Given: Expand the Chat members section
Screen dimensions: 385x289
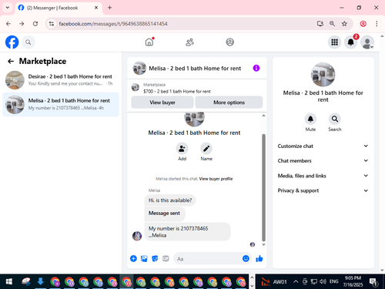Looking at the screenshot, I should coord(323,161).
